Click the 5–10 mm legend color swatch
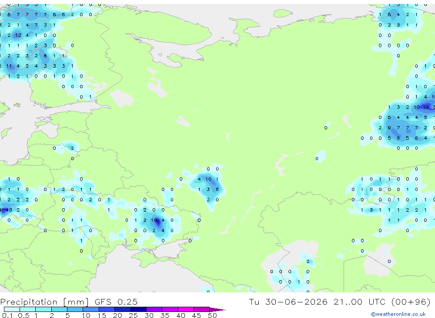This screenshot has height=318, width=435. click(x=75, y=309)
